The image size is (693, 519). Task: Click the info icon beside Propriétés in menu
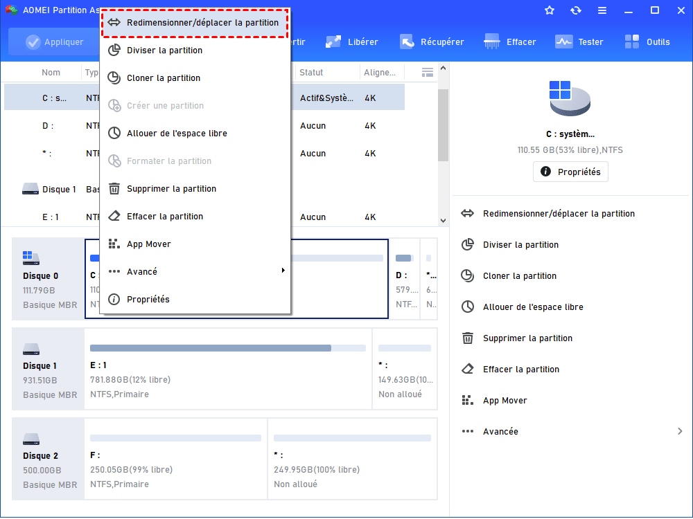click(114, 299)
